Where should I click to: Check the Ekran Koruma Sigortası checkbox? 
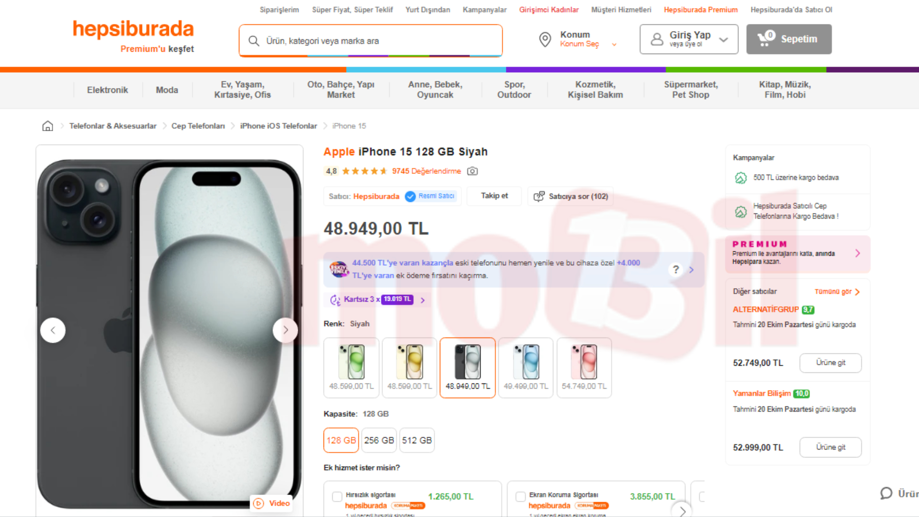520,497
